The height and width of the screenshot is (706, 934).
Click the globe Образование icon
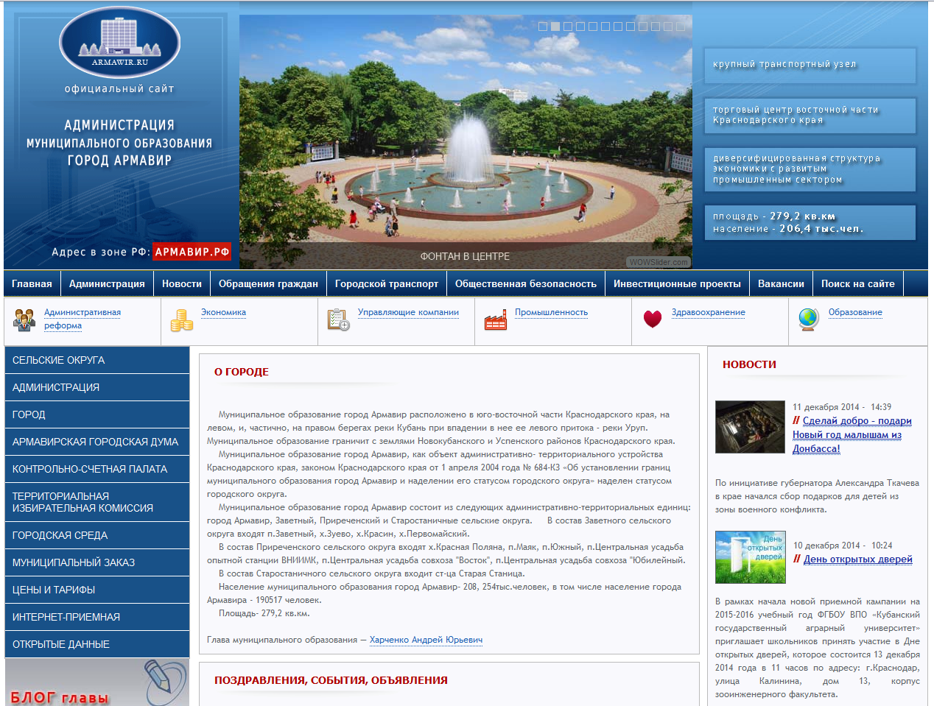[x=809, y=320]
